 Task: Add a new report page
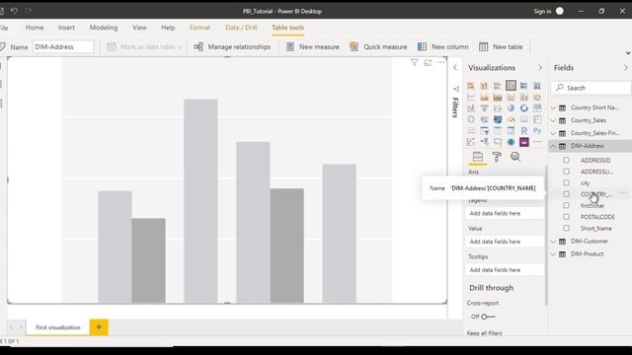click(x=99, y=326)
